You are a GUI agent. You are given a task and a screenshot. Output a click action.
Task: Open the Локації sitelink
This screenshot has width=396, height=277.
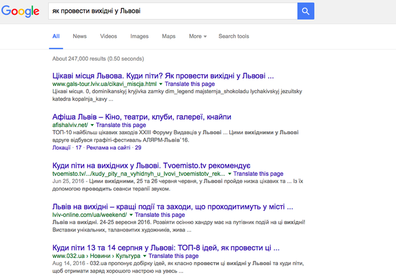pyautogui.click(x=61, y=148)
